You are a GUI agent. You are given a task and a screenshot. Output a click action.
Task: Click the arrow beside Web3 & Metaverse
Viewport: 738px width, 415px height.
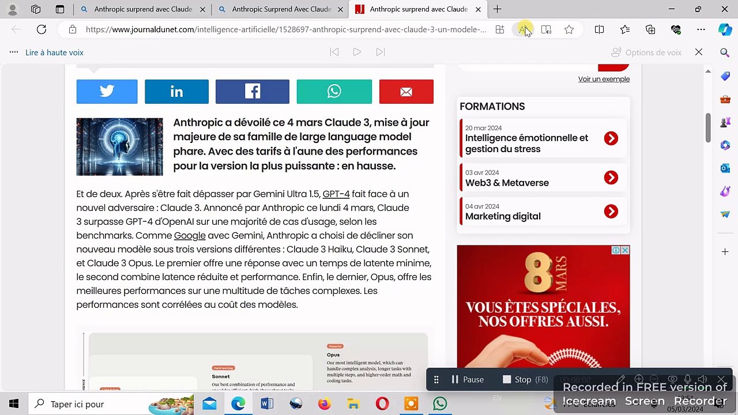click(611, 178)
